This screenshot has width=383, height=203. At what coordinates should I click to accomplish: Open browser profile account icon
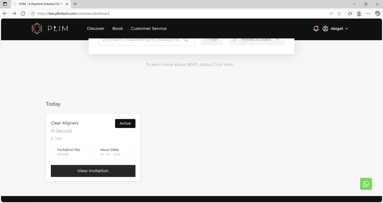coord(359,13)
